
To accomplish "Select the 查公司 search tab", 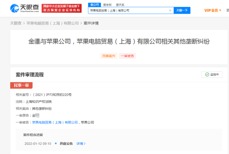I will pyautogui.click(x=95, y=5).
